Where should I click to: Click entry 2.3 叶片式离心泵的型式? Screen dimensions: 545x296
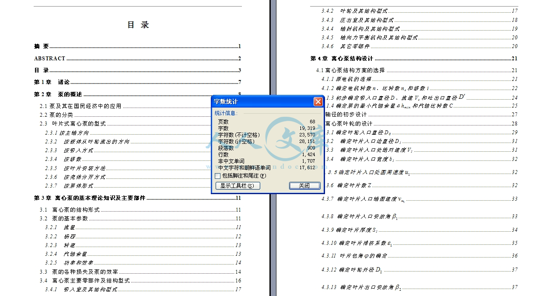(x=125, y=124)
